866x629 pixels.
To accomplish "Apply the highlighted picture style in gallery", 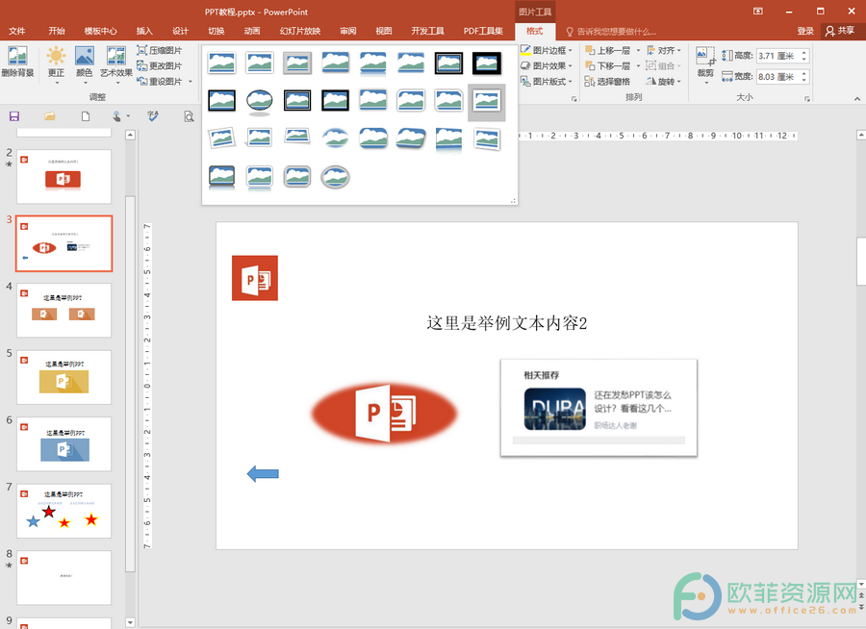I will pos(487,102).
